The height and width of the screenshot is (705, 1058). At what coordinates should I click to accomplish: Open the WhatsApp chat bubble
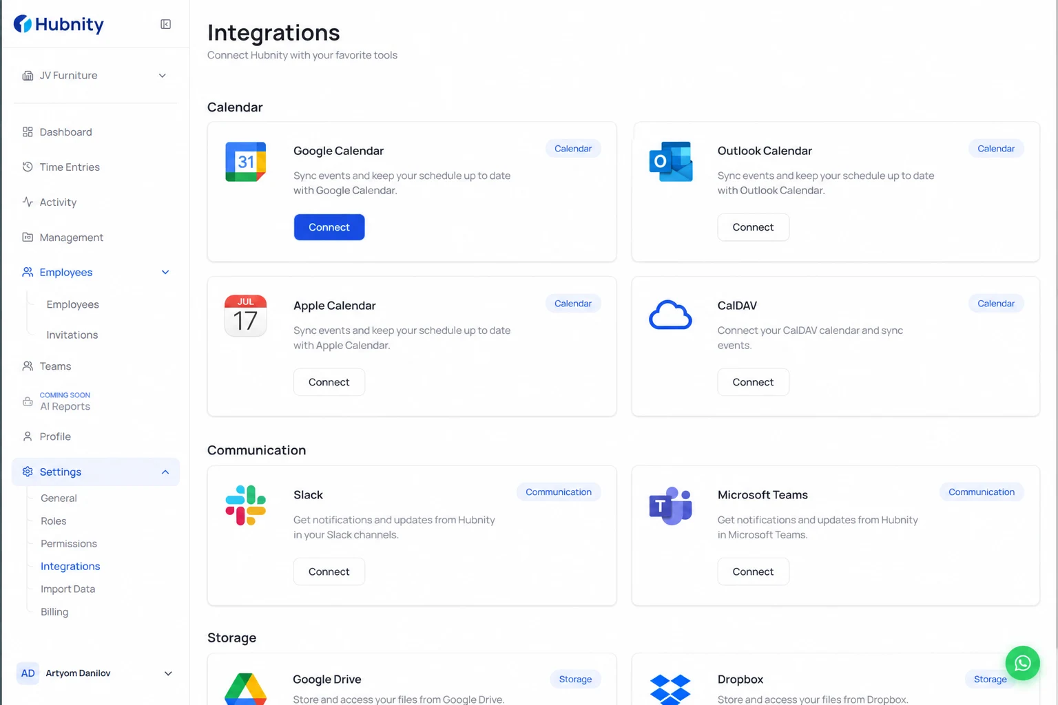(x=1023, y=663)
